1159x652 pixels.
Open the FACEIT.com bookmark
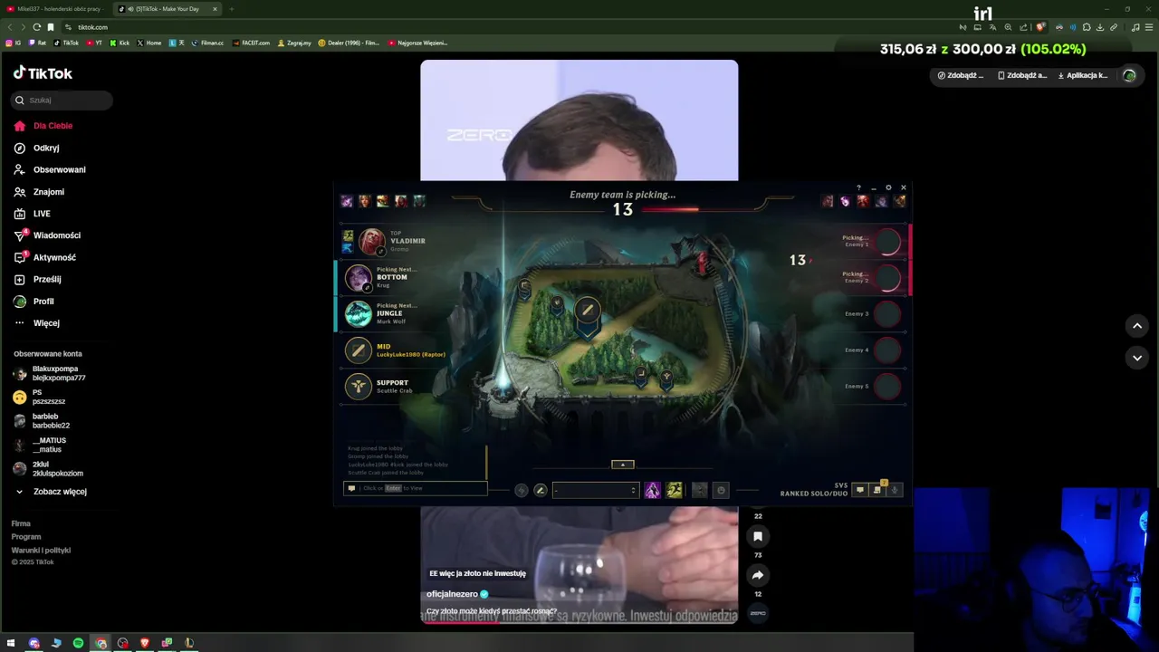tap(251, 43)
